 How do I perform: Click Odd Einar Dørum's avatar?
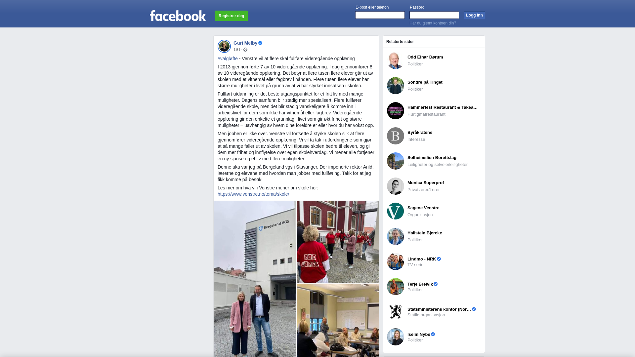pyautogui.click(x=396, y=60)
